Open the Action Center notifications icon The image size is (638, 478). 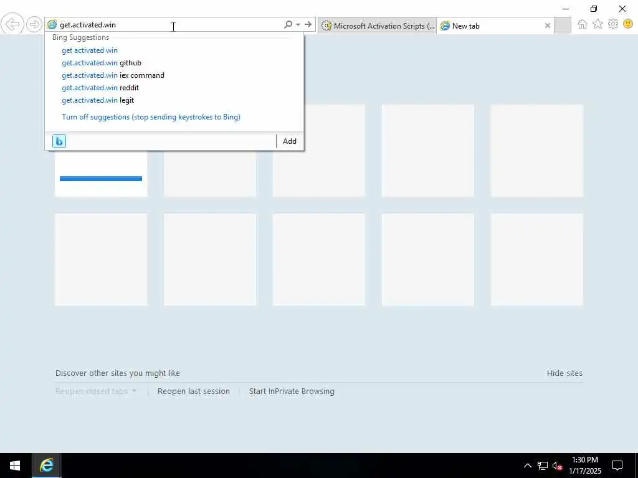point(617,466)
